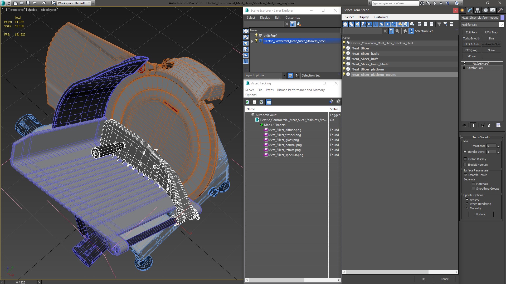The image size is (506, 284).
Task: Select the When Rendering update option
Action: [x=467, y=204]
